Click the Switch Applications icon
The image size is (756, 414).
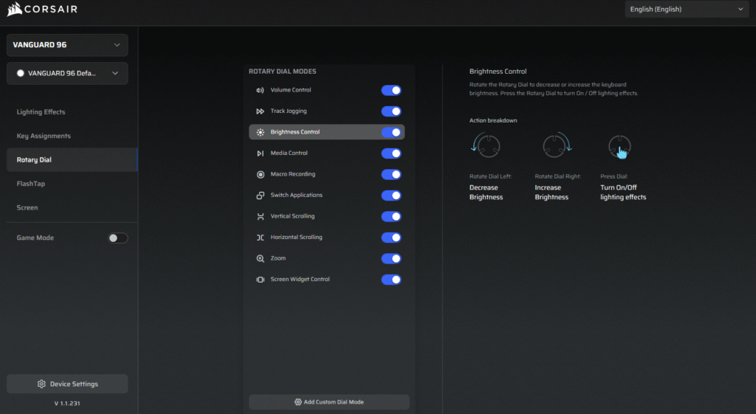point(260,196)
